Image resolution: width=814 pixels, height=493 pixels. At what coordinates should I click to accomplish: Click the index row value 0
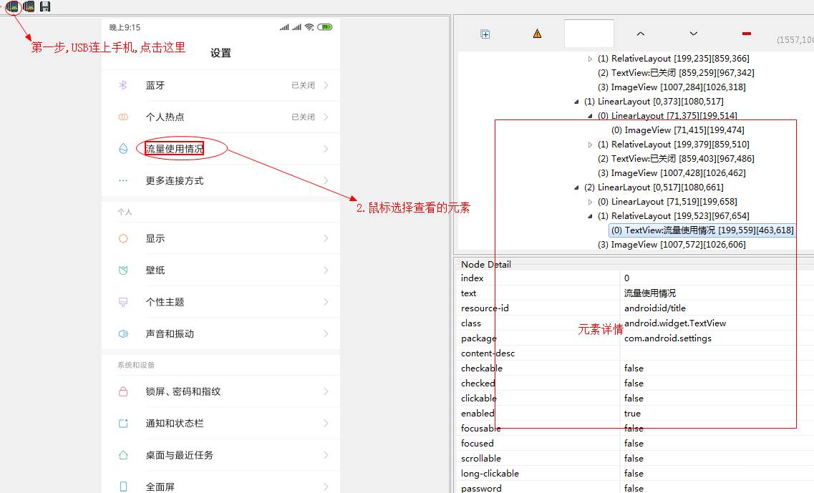tap(626, 278)
